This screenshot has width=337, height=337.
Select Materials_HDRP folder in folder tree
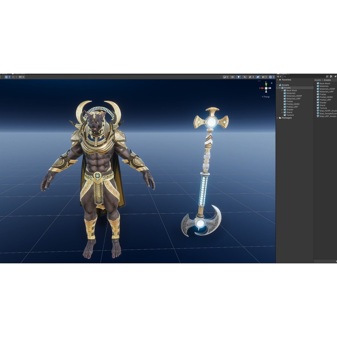[x=294, y=96]
